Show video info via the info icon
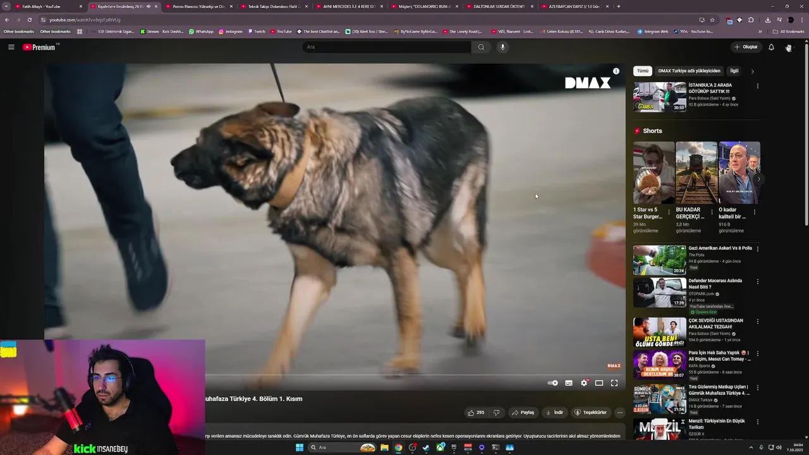The width and height of the screenshot is (809, 455). point(616,71)
